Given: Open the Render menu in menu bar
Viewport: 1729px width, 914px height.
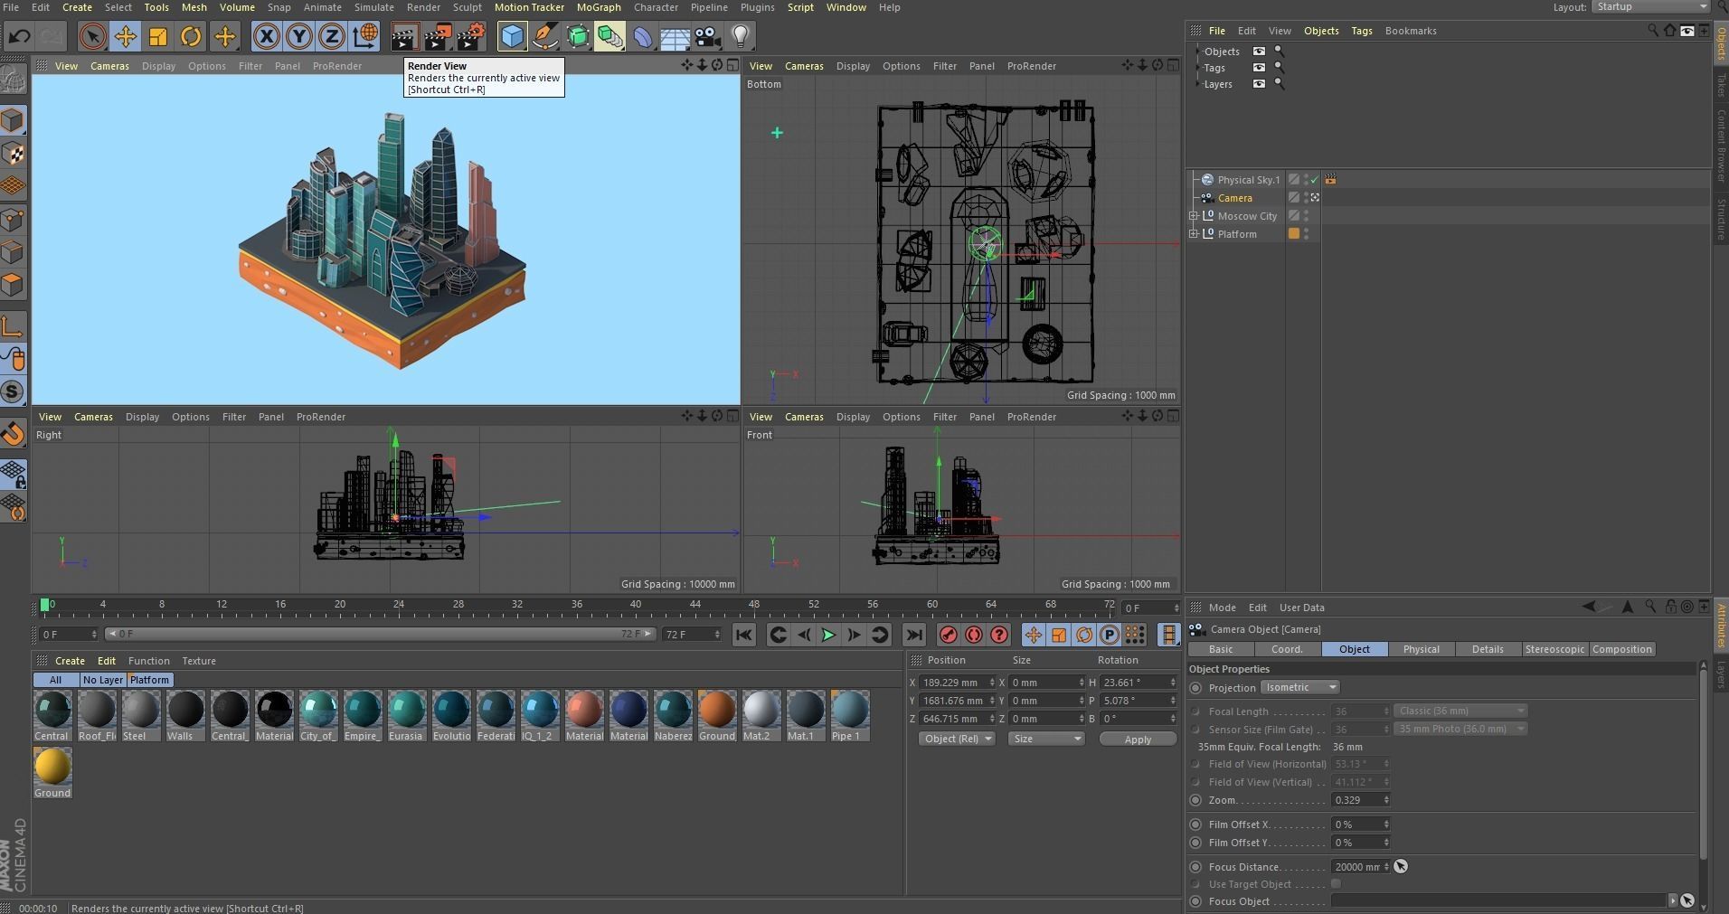Looking at the screenshot, I should [x=423, y=7].
